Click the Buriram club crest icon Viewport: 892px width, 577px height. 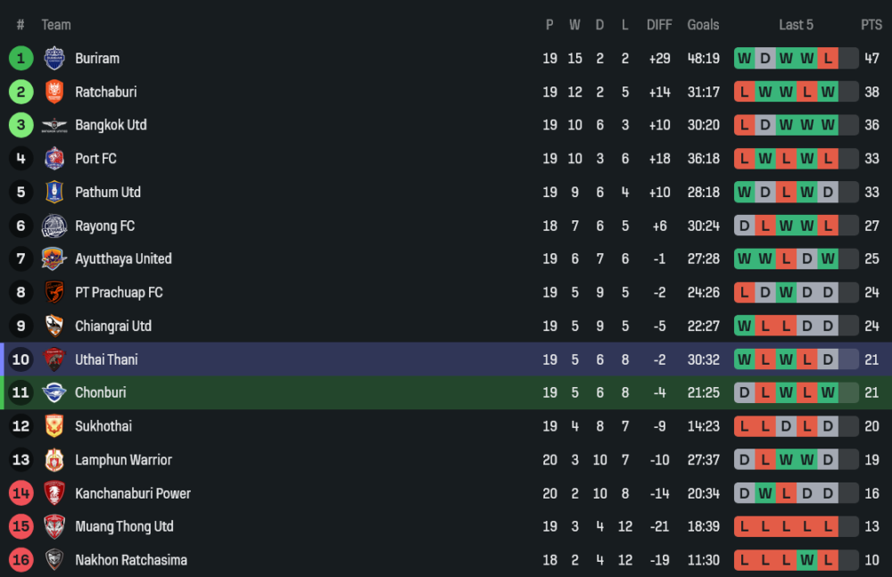point(54,58)
